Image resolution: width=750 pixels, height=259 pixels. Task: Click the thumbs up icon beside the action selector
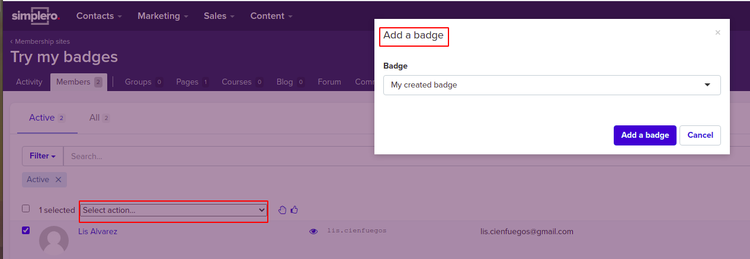tap(294, 210)
